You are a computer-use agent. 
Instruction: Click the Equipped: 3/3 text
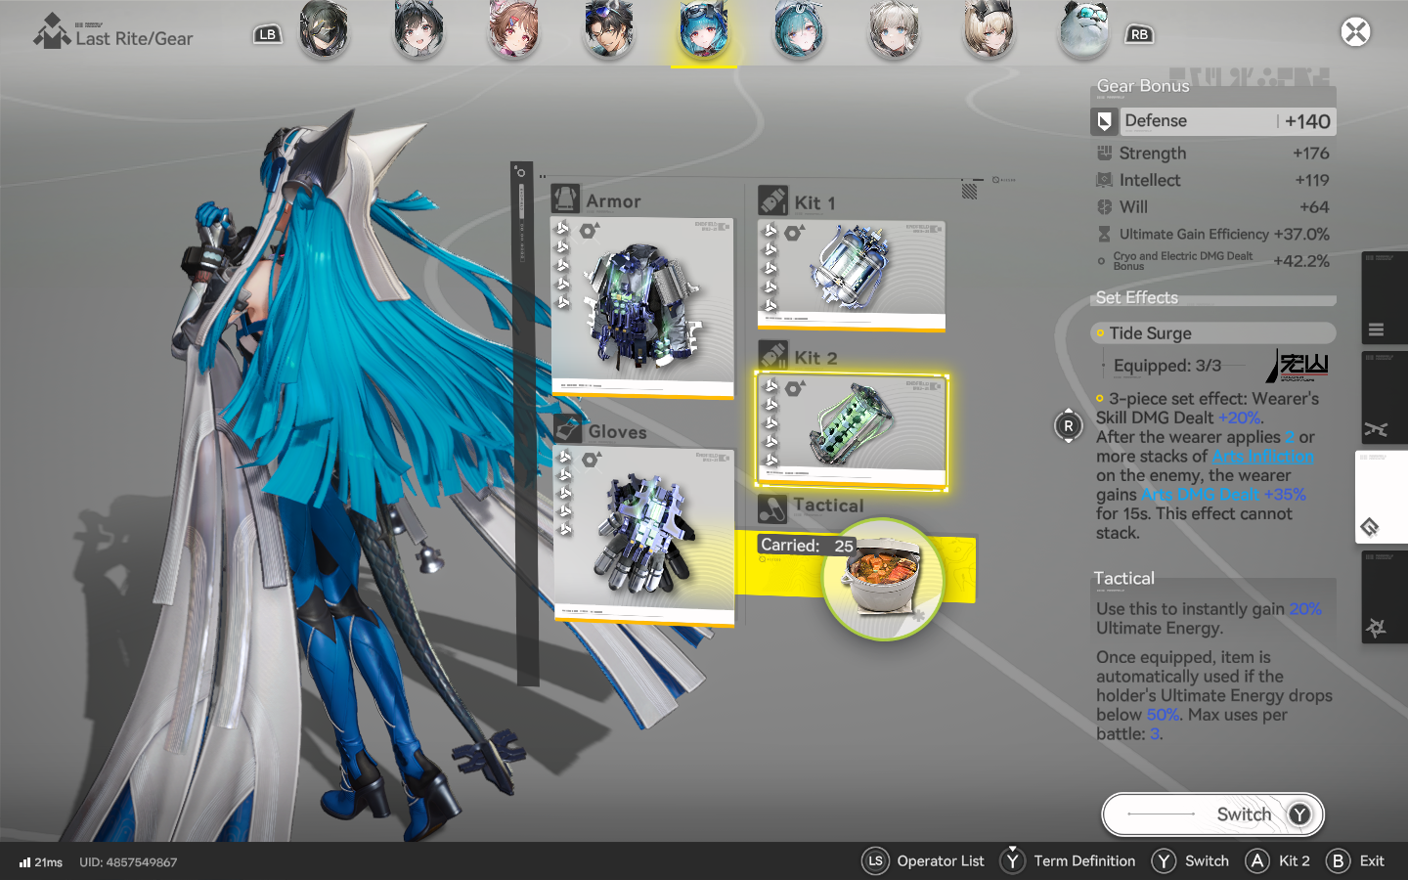(x=1167, y=366)
